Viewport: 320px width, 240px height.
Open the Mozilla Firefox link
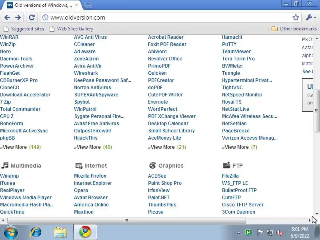coord(90,176)
